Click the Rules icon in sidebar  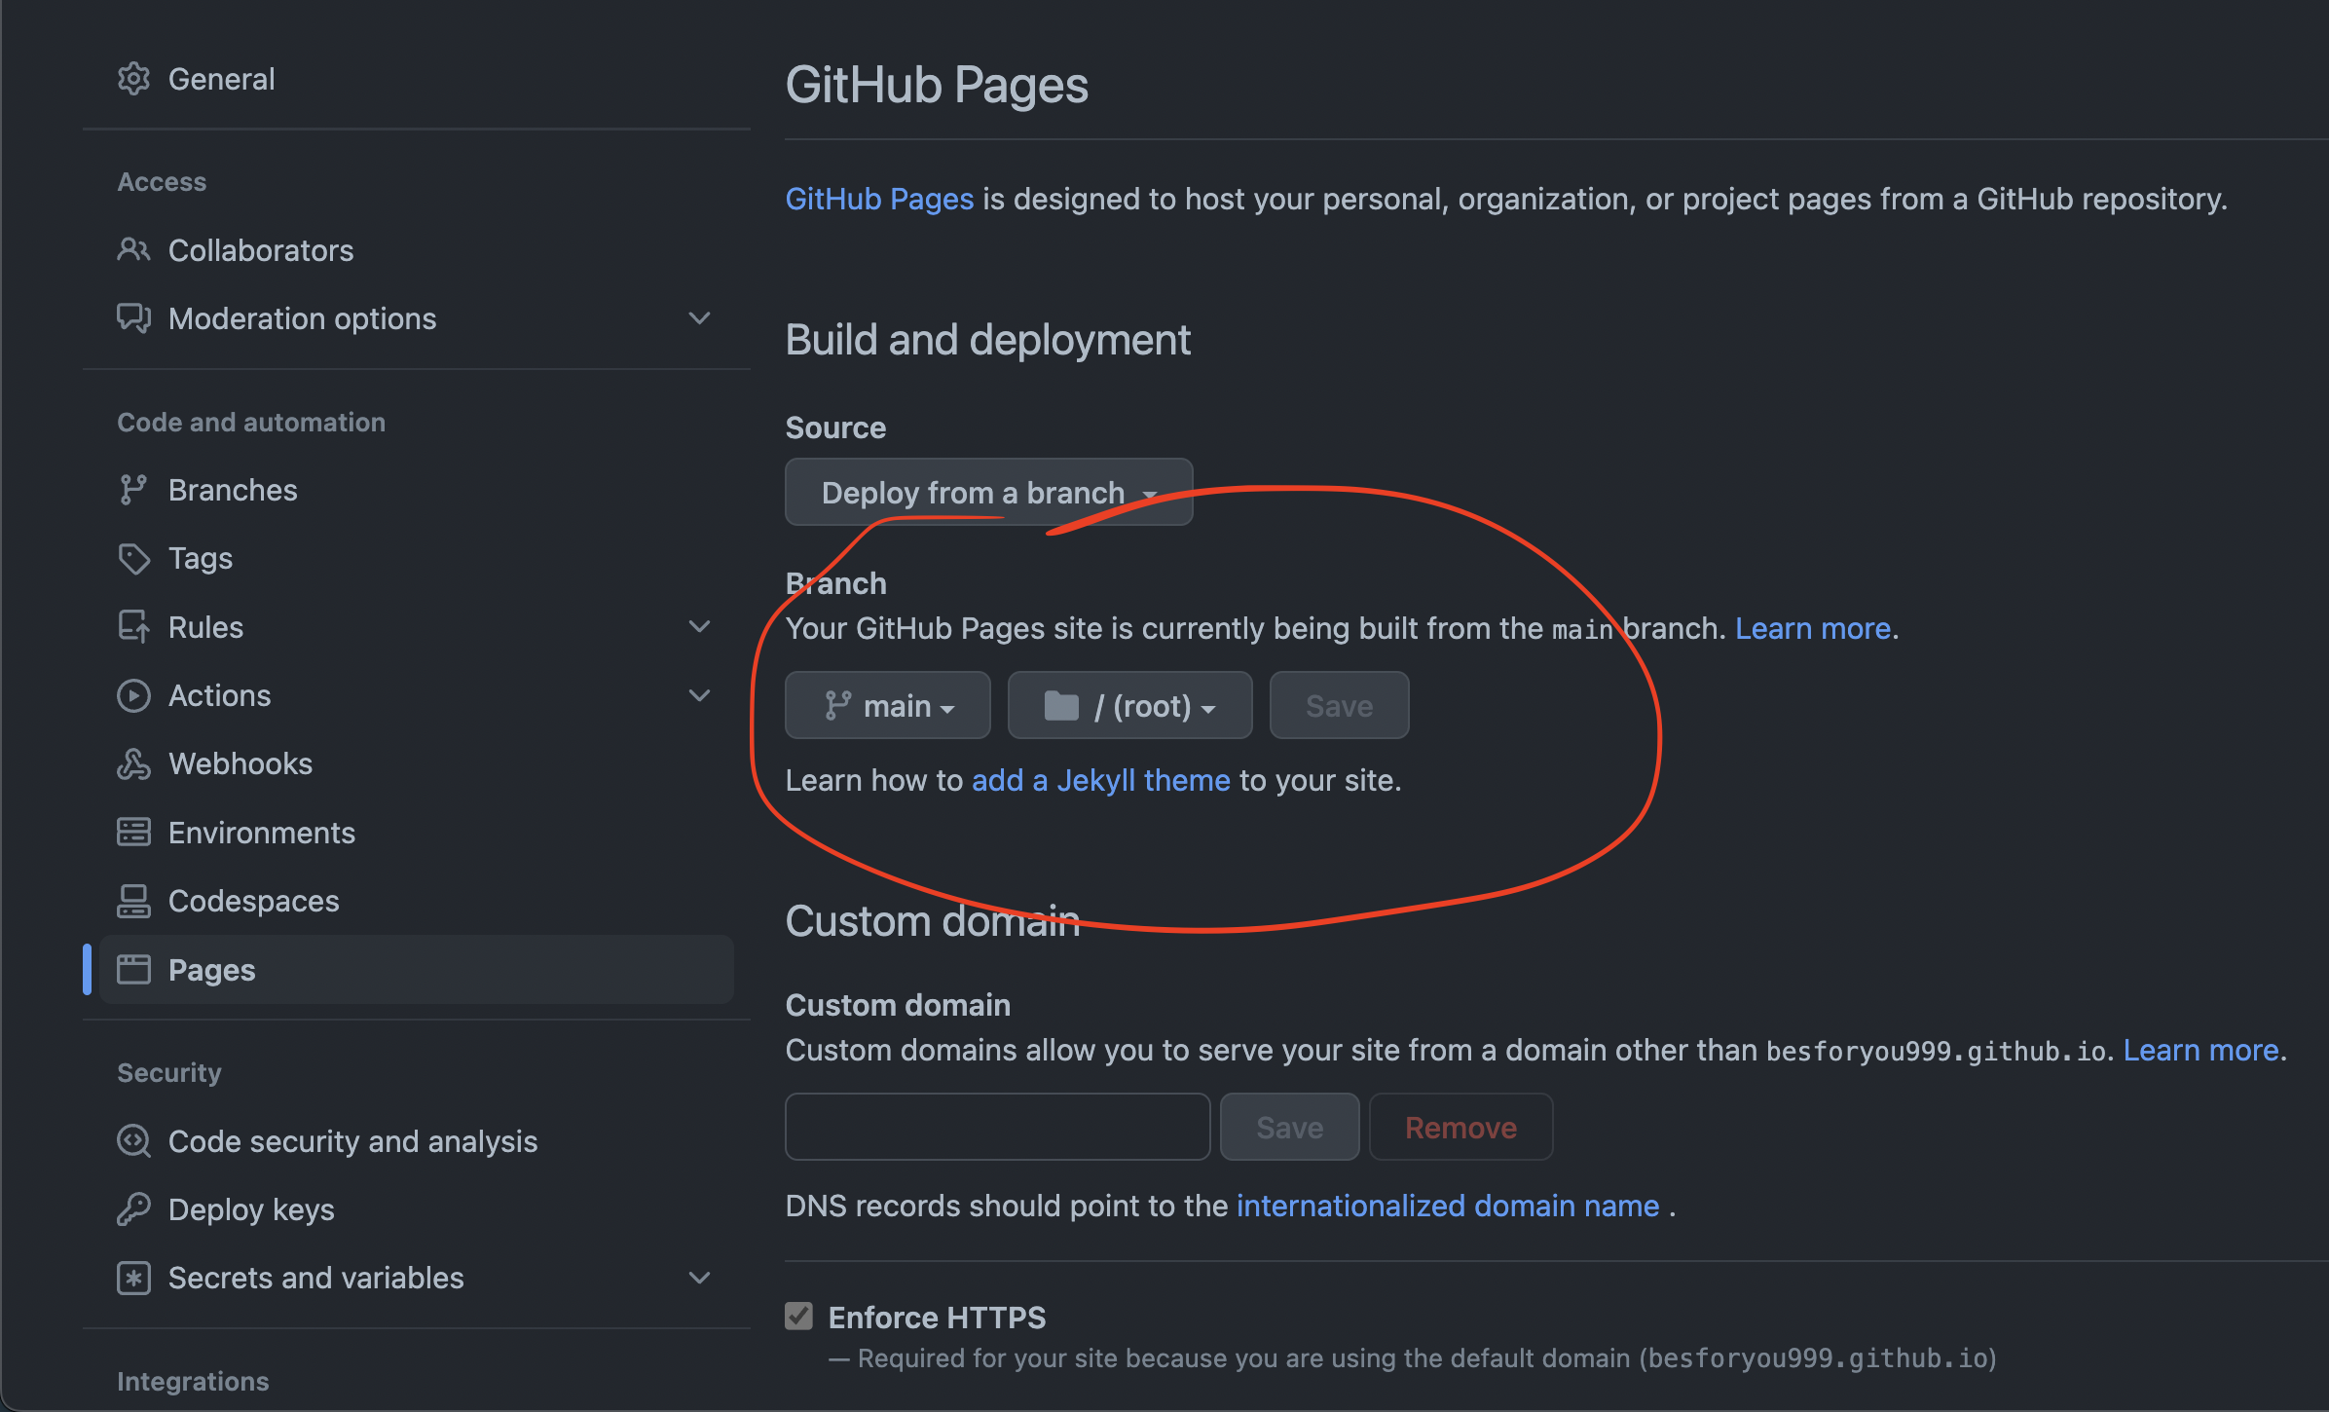pos(133,627)
